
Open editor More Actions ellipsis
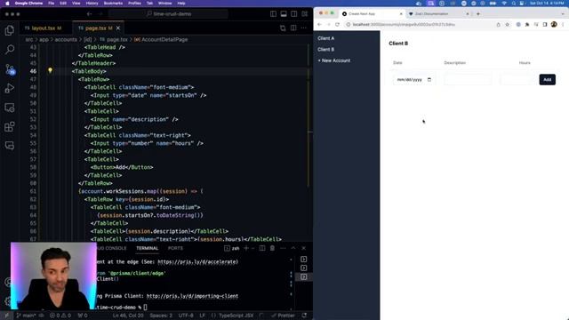pos(304,28)
